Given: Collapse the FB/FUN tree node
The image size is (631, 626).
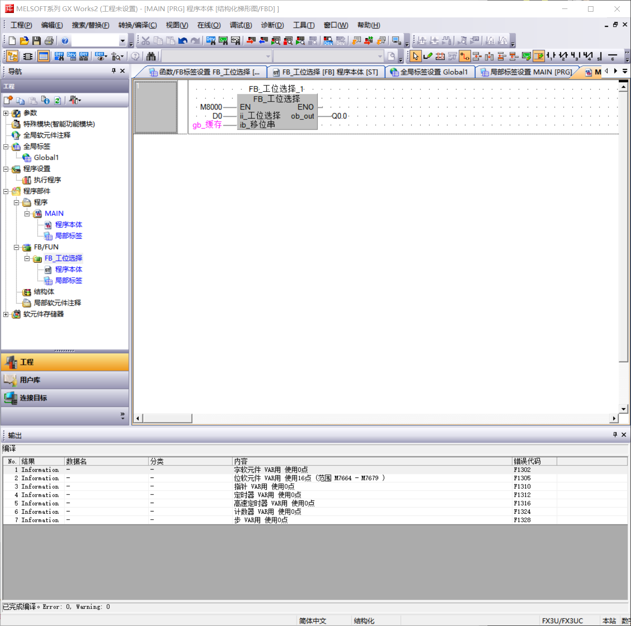Looking at the screenshot, I should [x=17, y=247].
